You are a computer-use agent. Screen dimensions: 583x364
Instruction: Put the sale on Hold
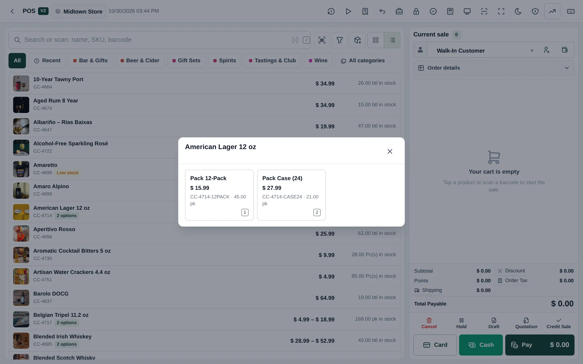tap(461, 323)
